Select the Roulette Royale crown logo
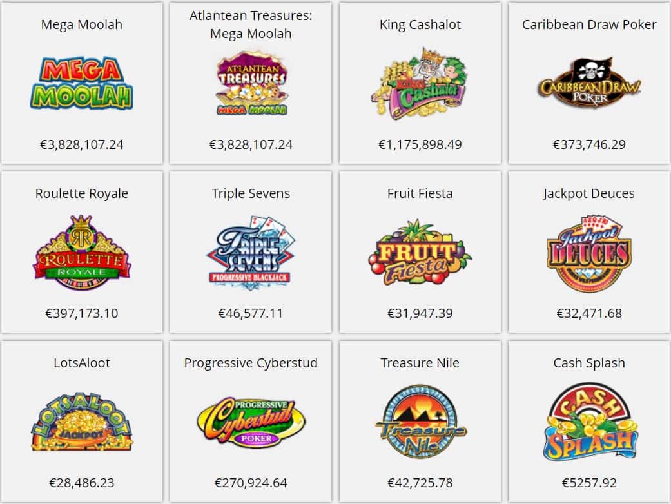The width and height of the screenshot is (671, 504). pyautogui.click(x=81, y=252)
